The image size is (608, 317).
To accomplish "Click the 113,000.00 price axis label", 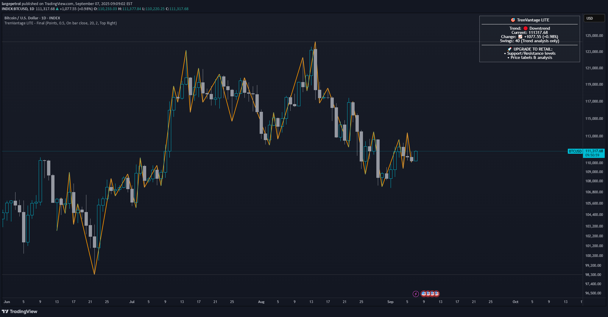I will (x=594, y=136).
